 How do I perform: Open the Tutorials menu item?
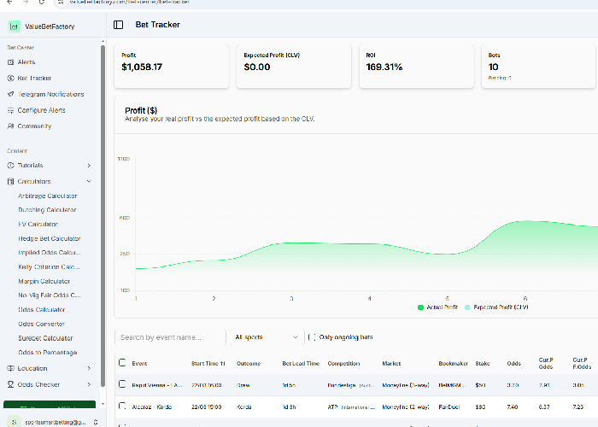pos(30,166)
